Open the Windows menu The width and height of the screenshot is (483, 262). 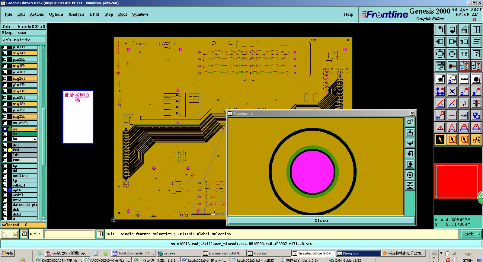point(140,14)
